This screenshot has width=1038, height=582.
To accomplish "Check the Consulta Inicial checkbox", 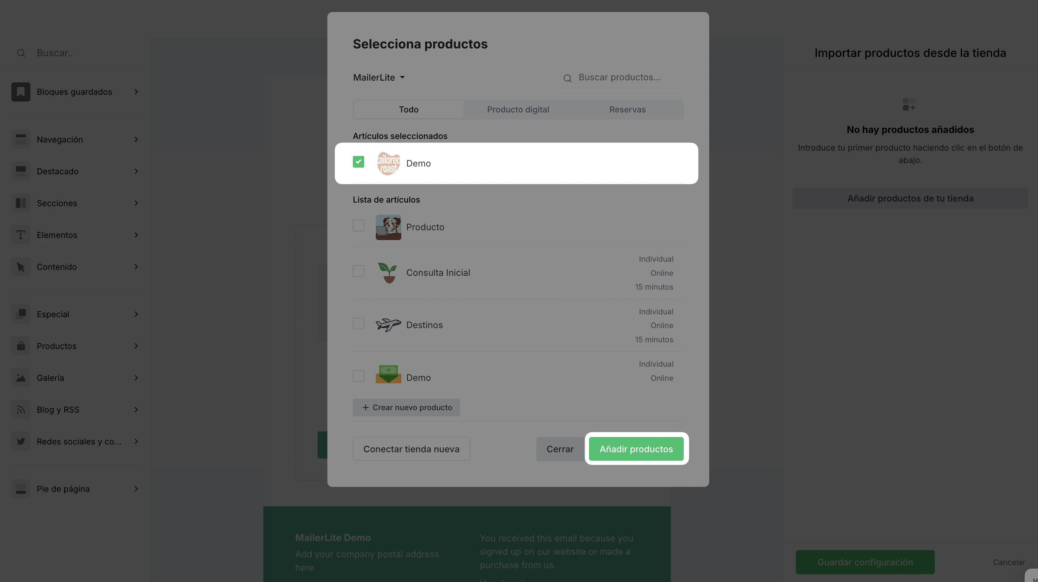I will coord(358,271).
